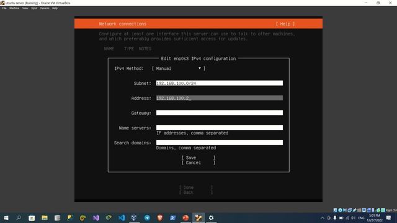Open the Windows Start menu
Screen dimensions: 397x223
(x=6, y=217)
